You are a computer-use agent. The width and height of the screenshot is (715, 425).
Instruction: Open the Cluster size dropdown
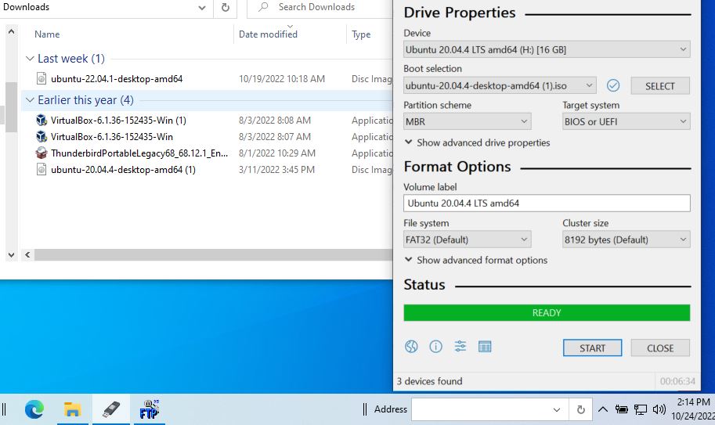pos(626,240)
